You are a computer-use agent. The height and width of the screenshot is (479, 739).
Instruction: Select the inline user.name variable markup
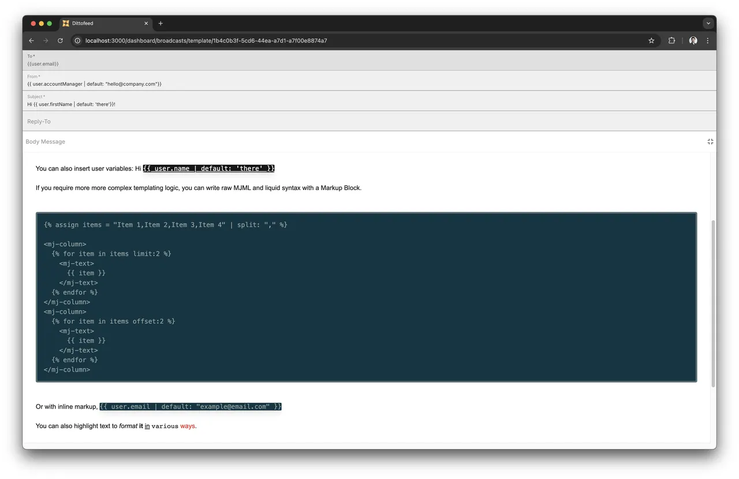tap(209, 169)
